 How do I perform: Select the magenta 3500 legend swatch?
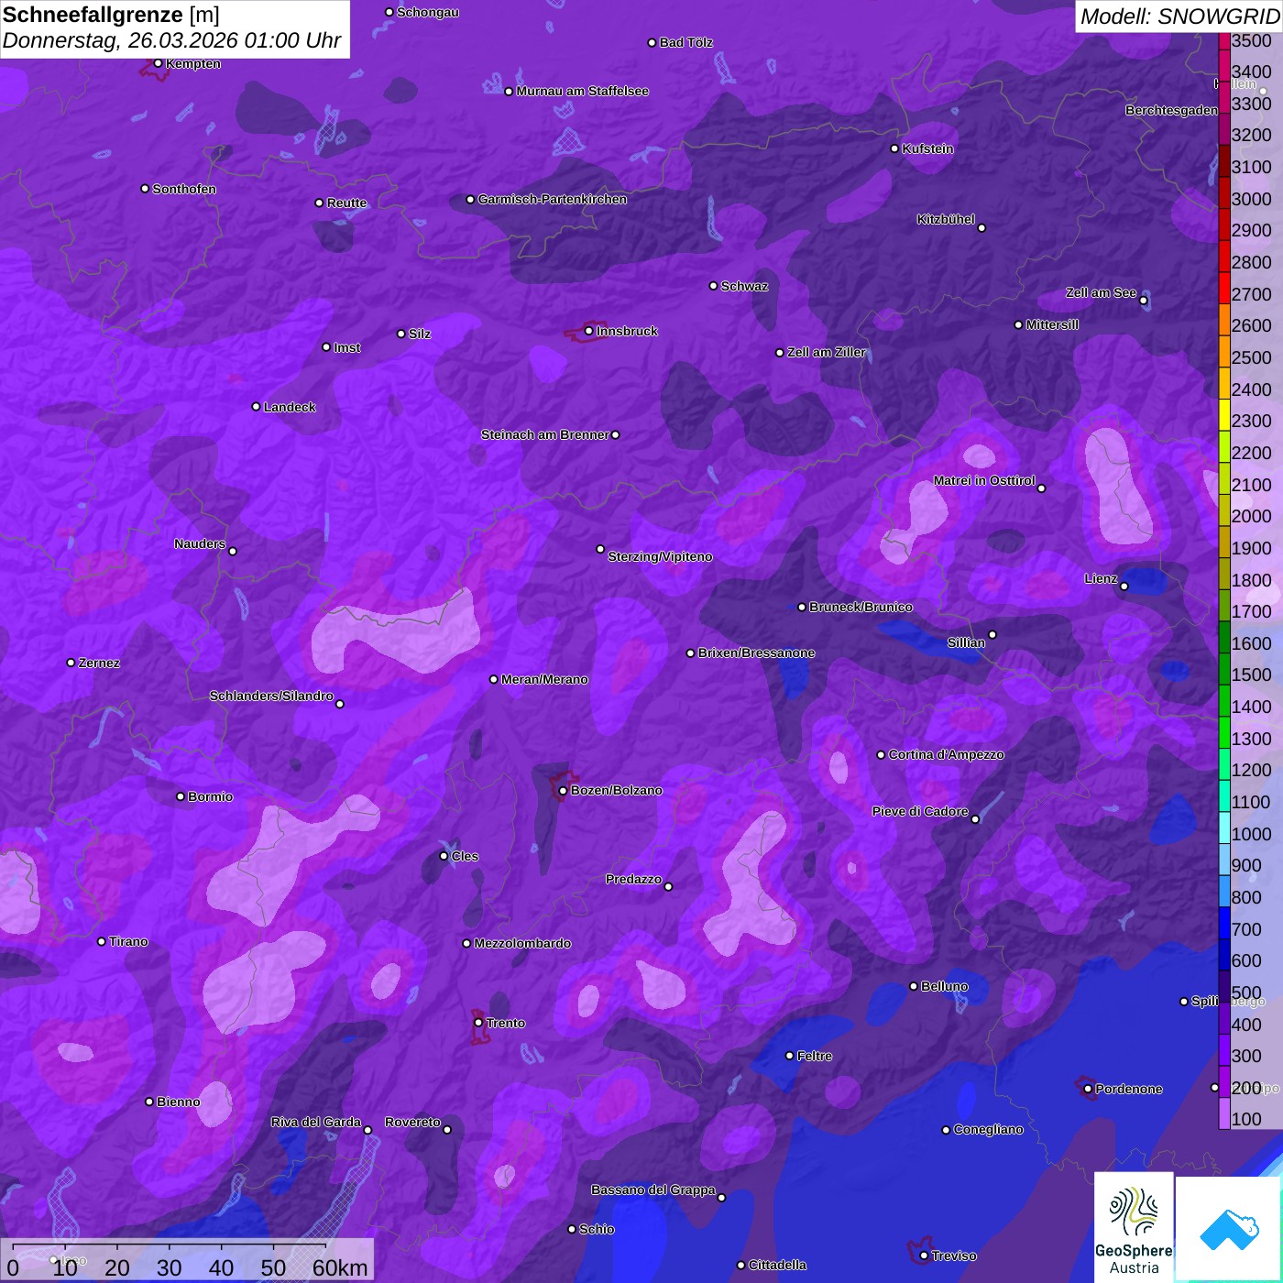[1224, 41]
